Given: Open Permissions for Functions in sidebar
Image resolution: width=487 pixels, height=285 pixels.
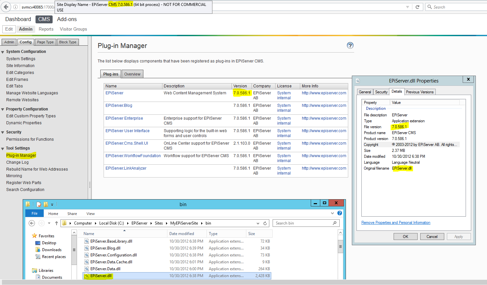Looking at the screenshot, I should coord(30,139).
